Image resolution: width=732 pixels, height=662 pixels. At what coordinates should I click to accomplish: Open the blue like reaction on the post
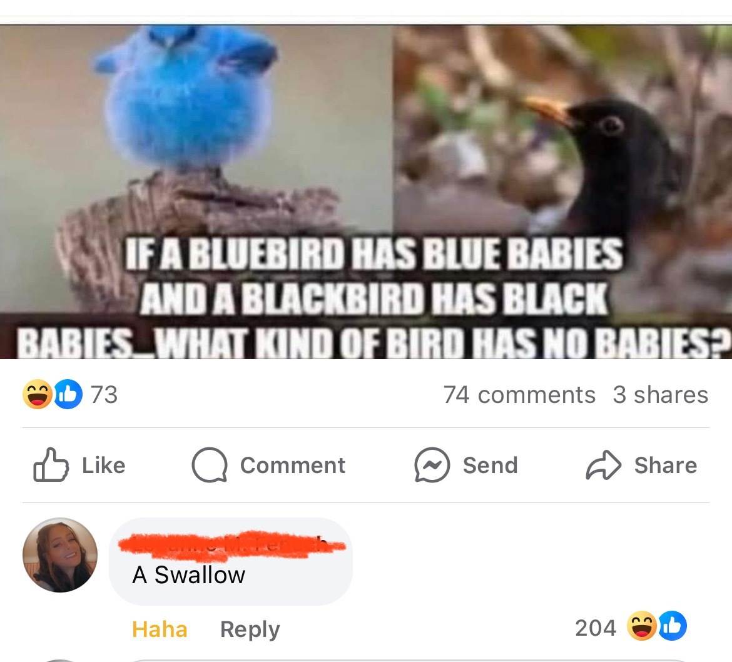click(68, 394)
